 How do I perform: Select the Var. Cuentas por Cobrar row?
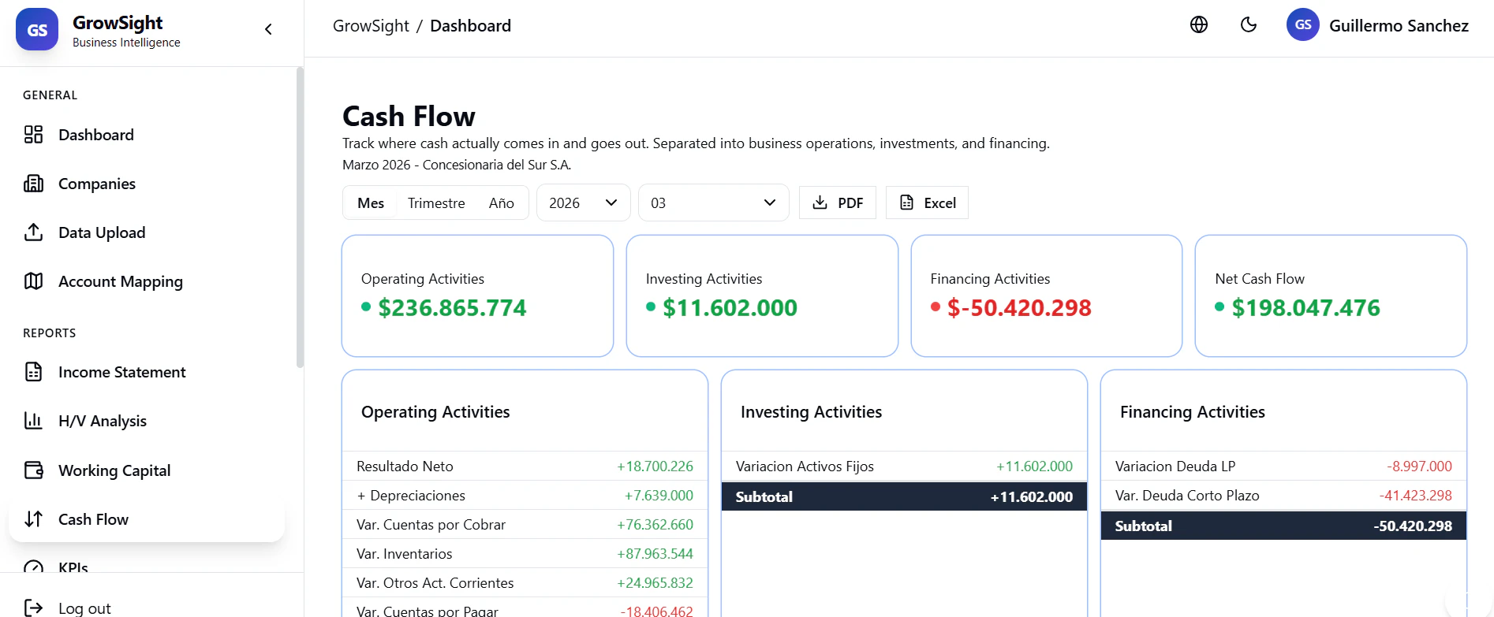tap(525, 524)
